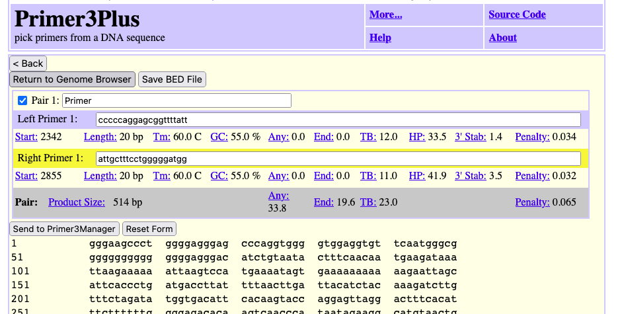Open Start link of Right Primer 1
Viewport: 622px width, 314px height.
(x=26, y=176)
